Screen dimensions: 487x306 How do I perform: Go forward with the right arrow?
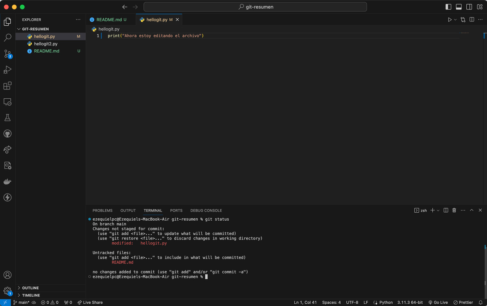[x=135, y=7]
